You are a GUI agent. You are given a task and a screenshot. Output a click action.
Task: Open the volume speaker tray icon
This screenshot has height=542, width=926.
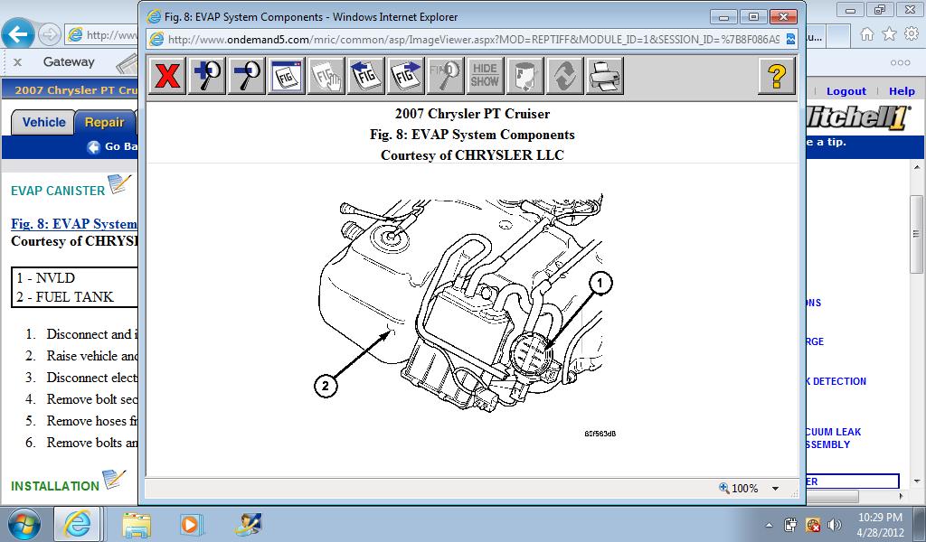[835, 524]
